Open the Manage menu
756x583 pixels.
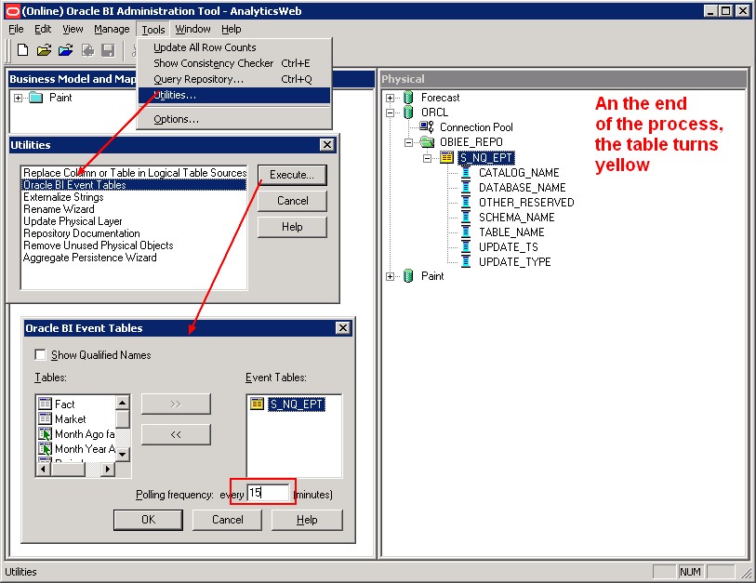tap(112, 30)
